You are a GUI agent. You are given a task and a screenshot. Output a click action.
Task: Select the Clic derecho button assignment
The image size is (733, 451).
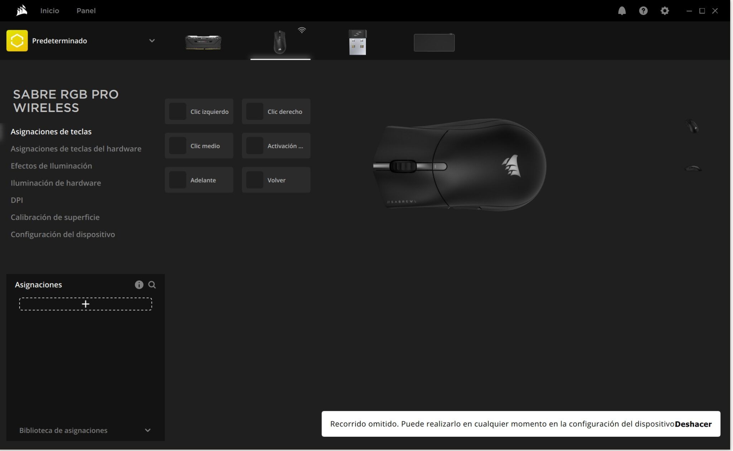click(x=276, y=112)
